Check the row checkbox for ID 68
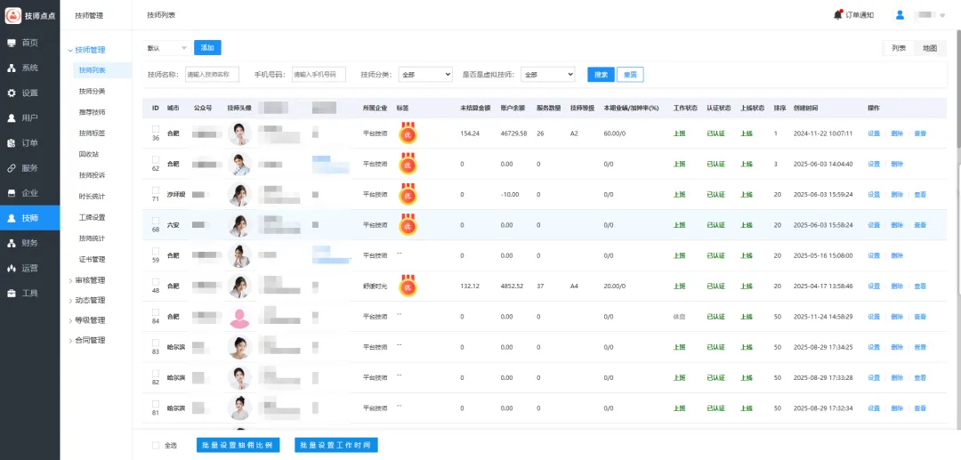This screenshot has height=460, width=961. point(156,221)
